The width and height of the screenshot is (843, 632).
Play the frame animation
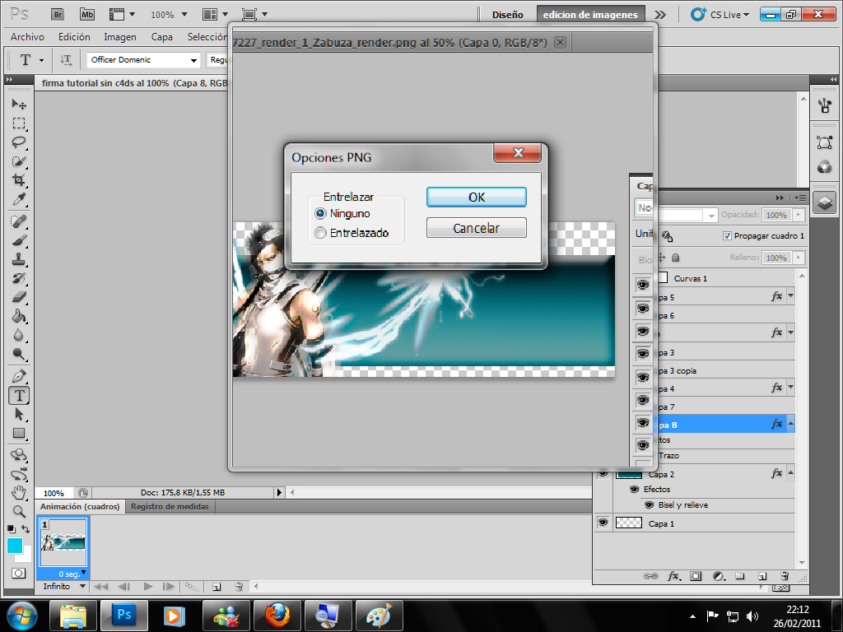point(148,587)
